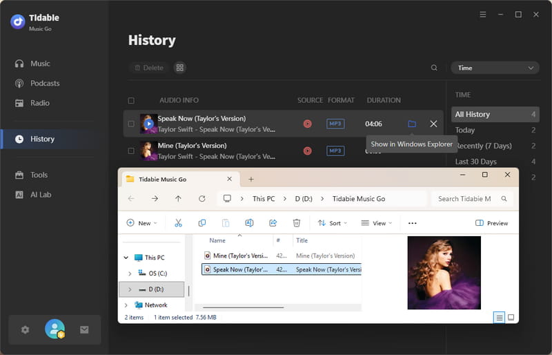Click the Explorer delete trash icon
552x355 pixels.
click(x=297, y=223)
